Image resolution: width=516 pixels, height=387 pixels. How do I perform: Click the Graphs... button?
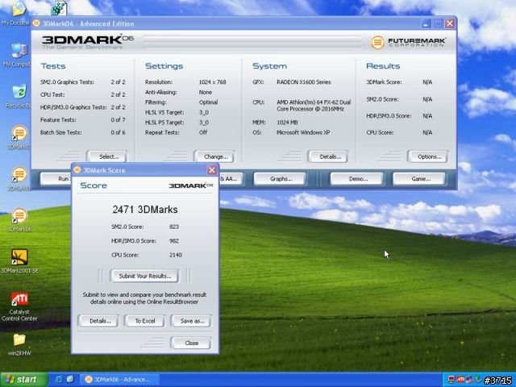pos(281,179)
